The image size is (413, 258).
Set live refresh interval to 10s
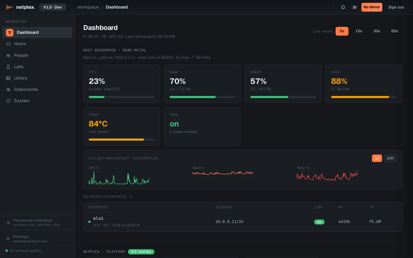pos(359,31)
